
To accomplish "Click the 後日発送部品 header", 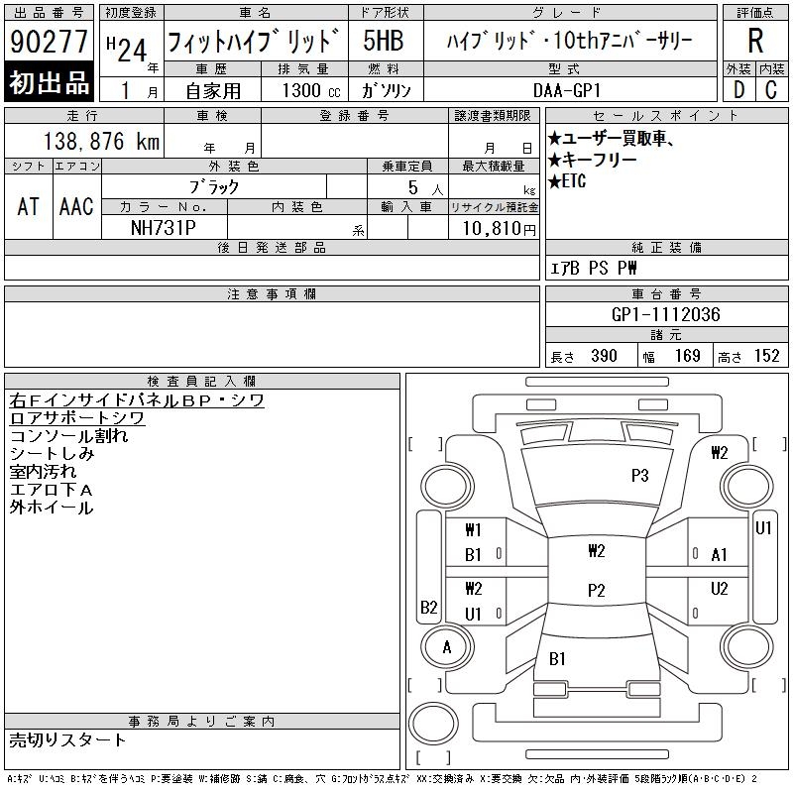I will (x=272, y=247).
